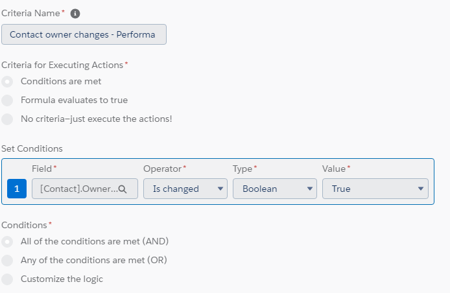
Task: Click the 'Operator' column label
Action: click(162, 169)
